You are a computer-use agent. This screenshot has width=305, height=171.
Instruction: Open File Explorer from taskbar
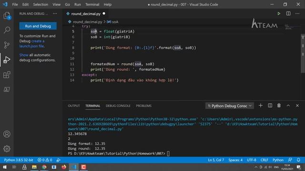click(34, 167)
